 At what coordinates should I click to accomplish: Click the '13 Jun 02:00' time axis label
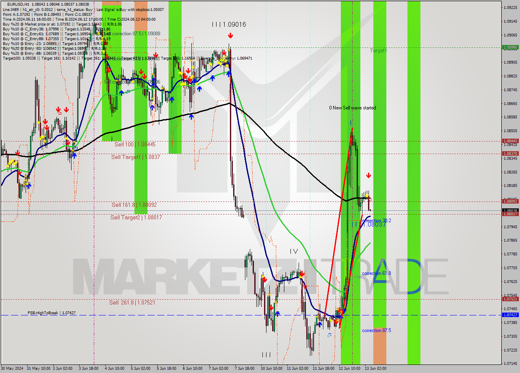click(375, 369)
